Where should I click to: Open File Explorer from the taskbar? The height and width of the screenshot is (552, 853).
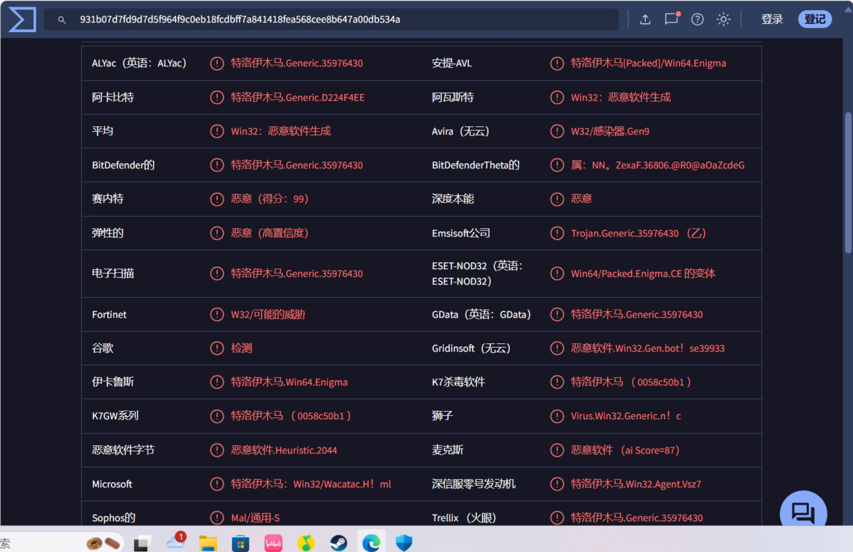[x=208, y=543]
